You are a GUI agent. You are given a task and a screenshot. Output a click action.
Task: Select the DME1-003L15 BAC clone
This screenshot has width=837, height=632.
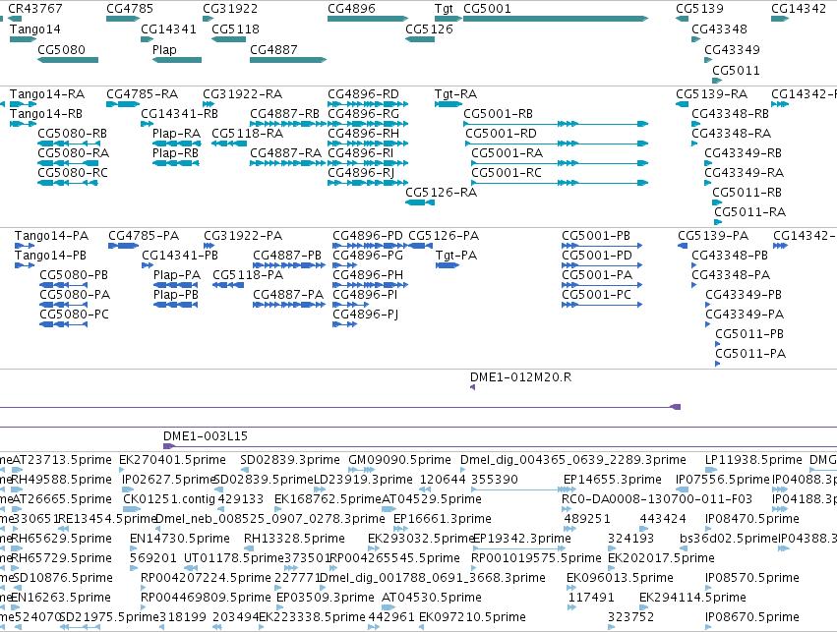coord(501,446)
